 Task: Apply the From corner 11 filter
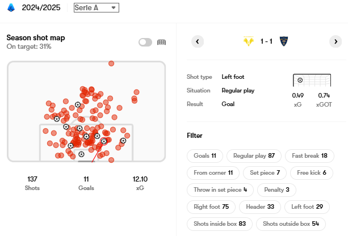213,172
